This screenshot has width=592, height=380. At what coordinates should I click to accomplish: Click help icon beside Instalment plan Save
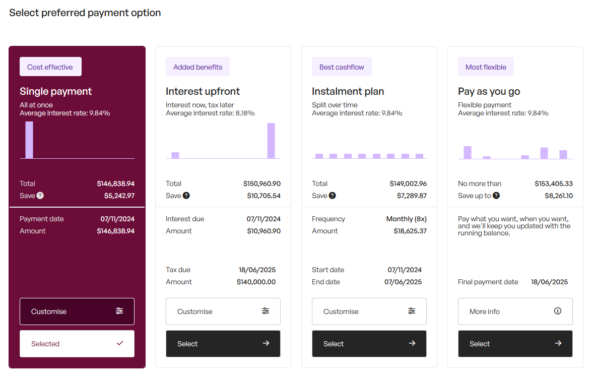tap(333, 196)
